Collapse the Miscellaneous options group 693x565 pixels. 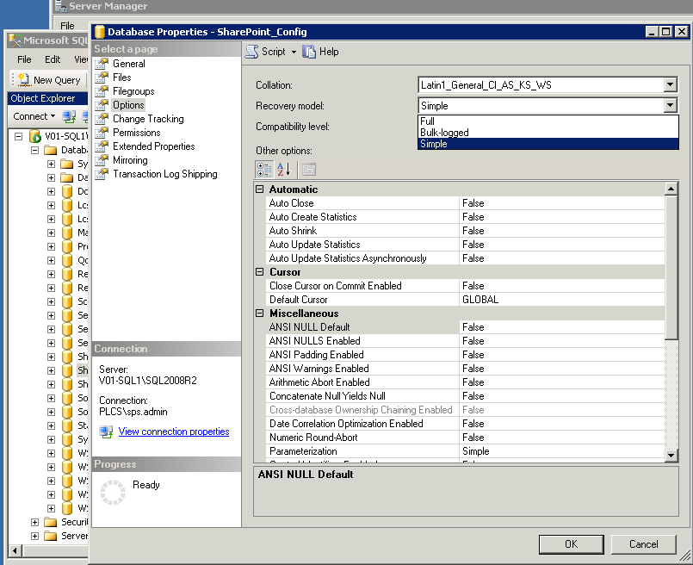coord(259,313)
